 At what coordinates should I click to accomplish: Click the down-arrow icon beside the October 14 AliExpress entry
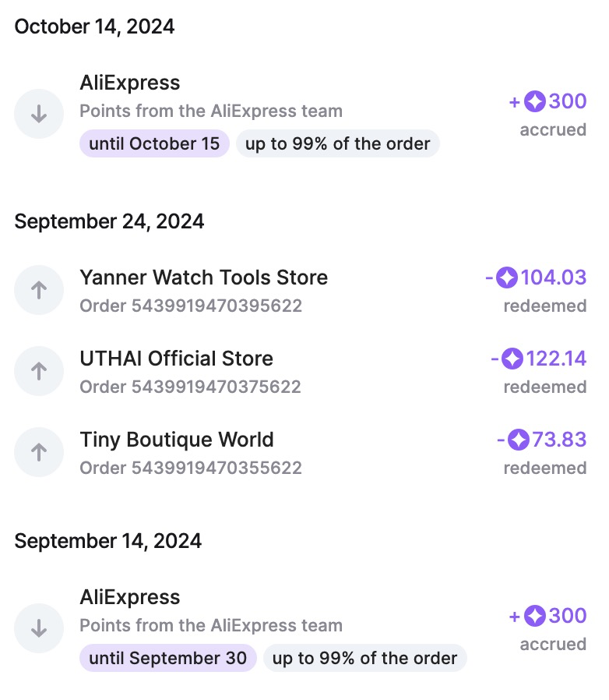pyautogui.click(x=39, y=114)
